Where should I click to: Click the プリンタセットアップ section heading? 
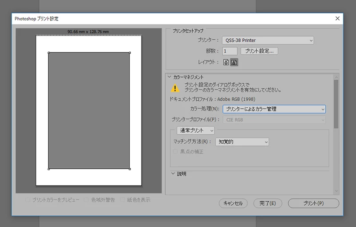[188, 31]
